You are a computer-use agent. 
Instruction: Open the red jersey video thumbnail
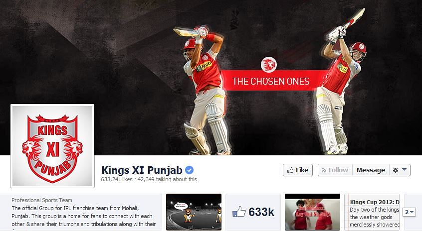(312, 212)
